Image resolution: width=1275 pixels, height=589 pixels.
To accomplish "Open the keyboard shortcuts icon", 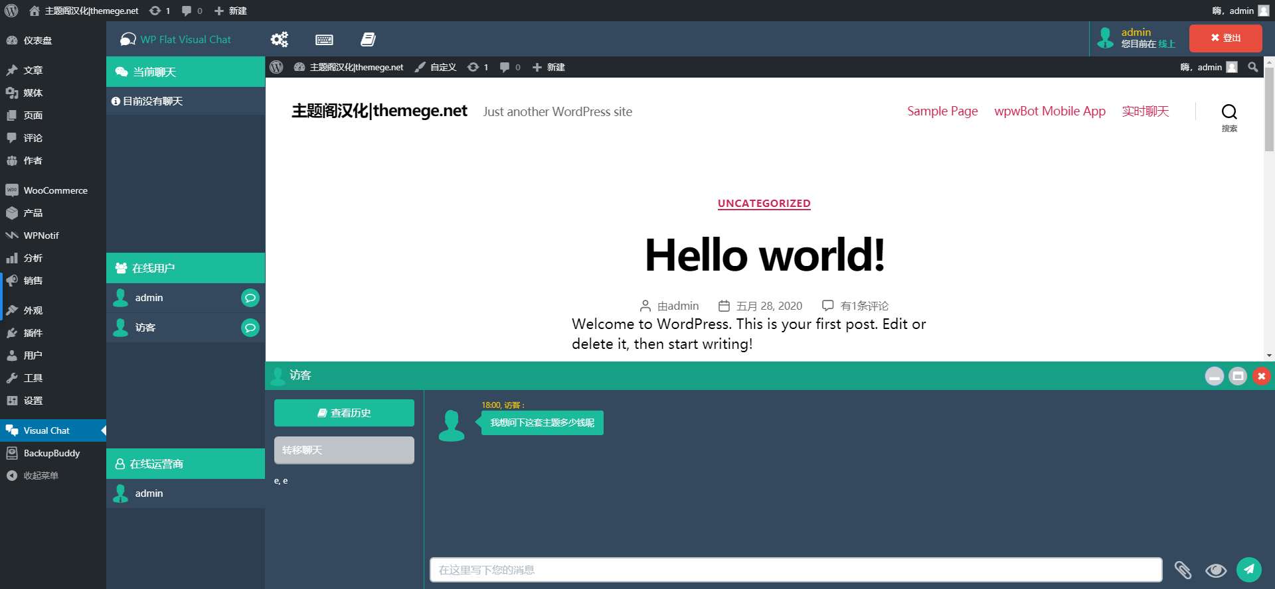I will point(324,40).
